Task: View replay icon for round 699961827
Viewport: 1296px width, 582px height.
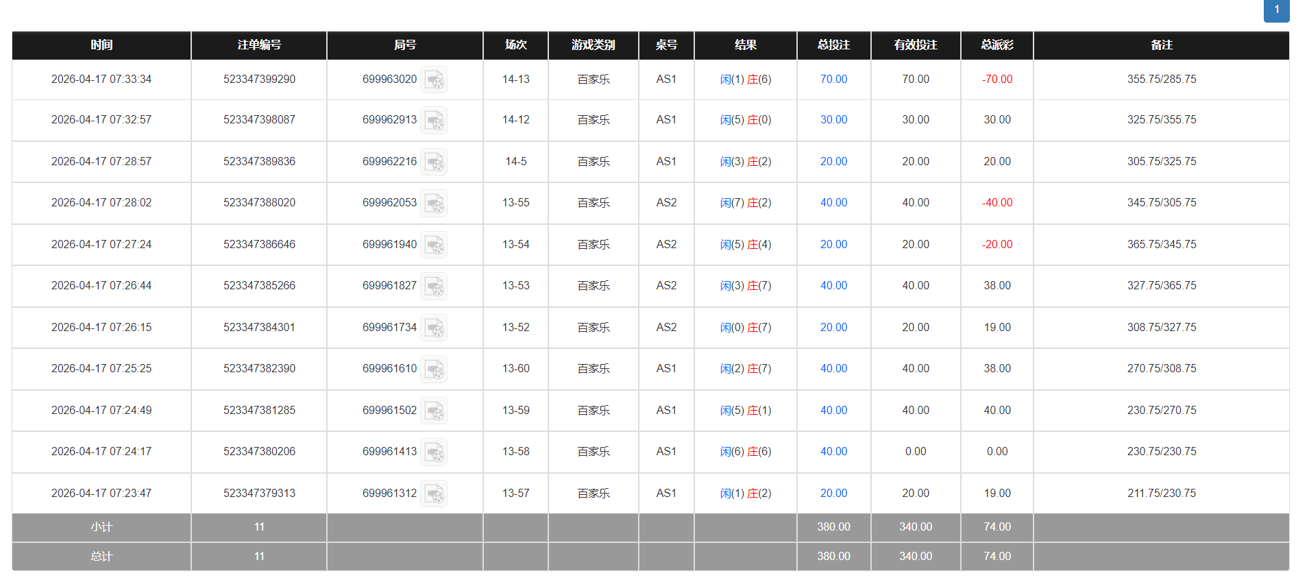Action: click(x=433, y=287)
